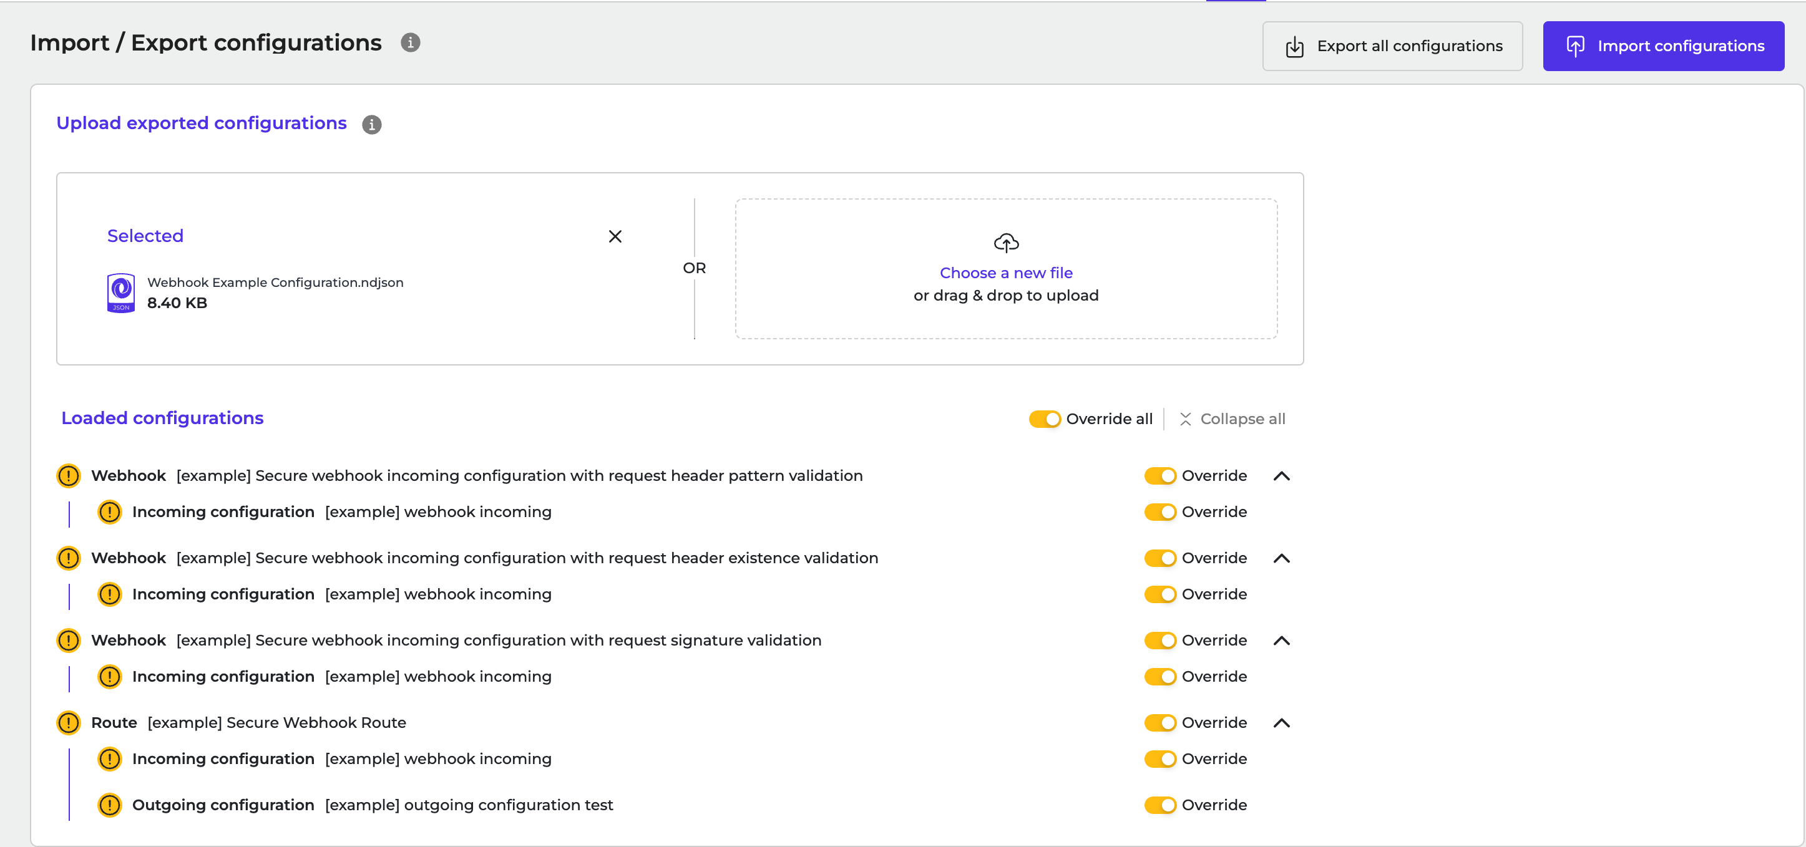Screen dimensions: 1806x847
Task: Click Collapse all
Action: [x=1232, y=420]
